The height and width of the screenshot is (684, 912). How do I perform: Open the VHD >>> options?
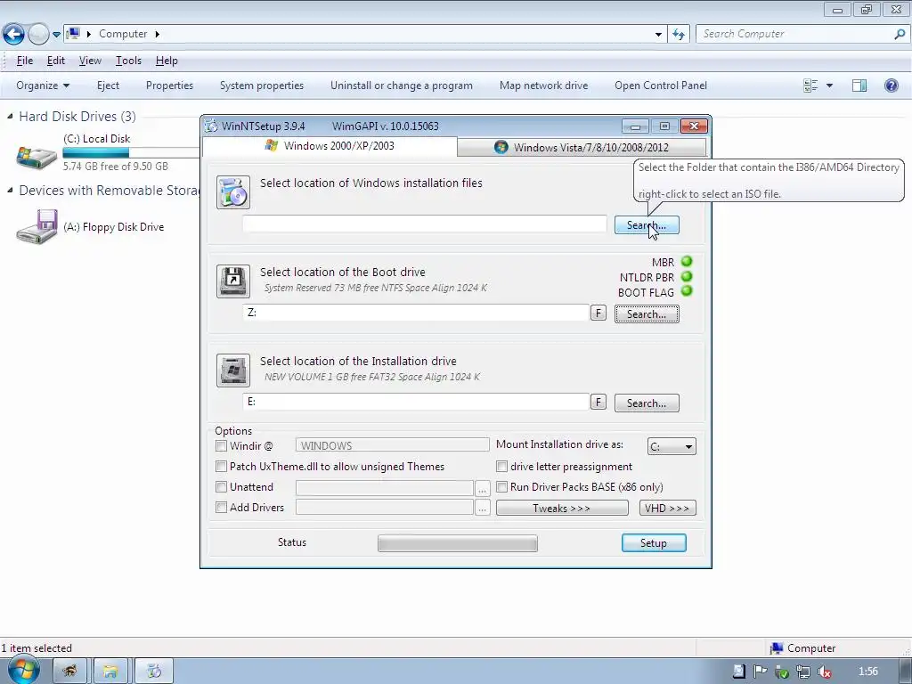pos(667,509)
